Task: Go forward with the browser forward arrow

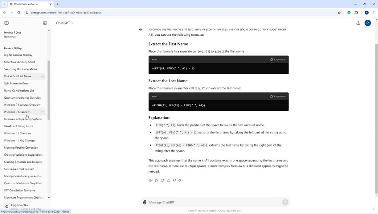Action: [12, 13]
